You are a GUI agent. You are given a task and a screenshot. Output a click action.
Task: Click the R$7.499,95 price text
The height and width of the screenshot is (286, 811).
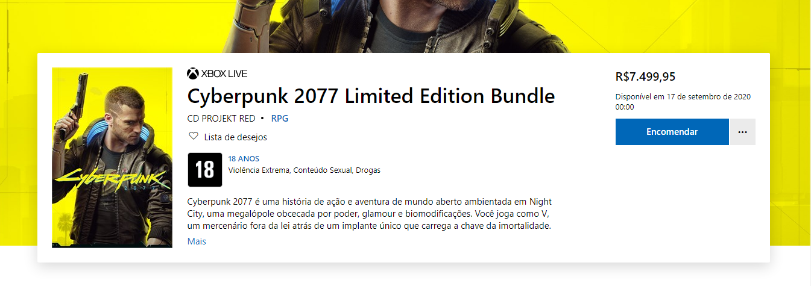[645, 76]
